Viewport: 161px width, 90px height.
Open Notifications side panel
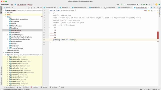pos(160,12)
